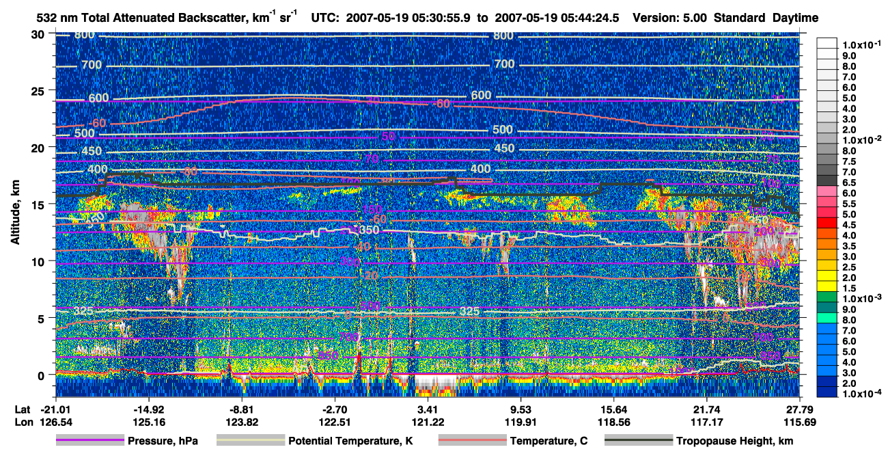The image size is (888, 456).
Task: Click the longitude value '125.16'
Action: (148, 422)
